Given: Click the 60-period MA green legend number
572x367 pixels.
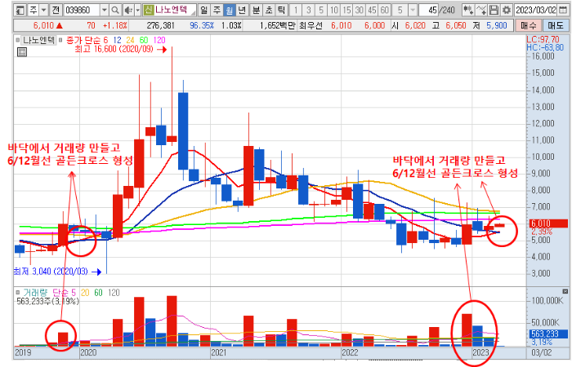Looking at the screenshot, I should (144, 40).
